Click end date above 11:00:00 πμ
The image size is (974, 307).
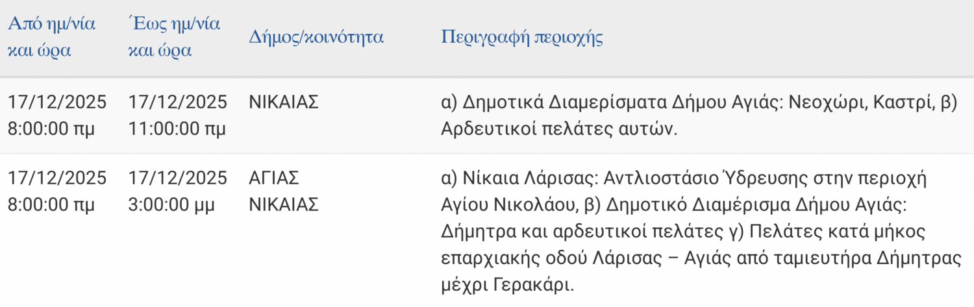[178, 102]
